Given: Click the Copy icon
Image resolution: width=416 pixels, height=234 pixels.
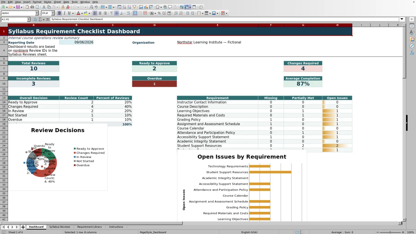Looking at the screenshot, I should 49,7.
